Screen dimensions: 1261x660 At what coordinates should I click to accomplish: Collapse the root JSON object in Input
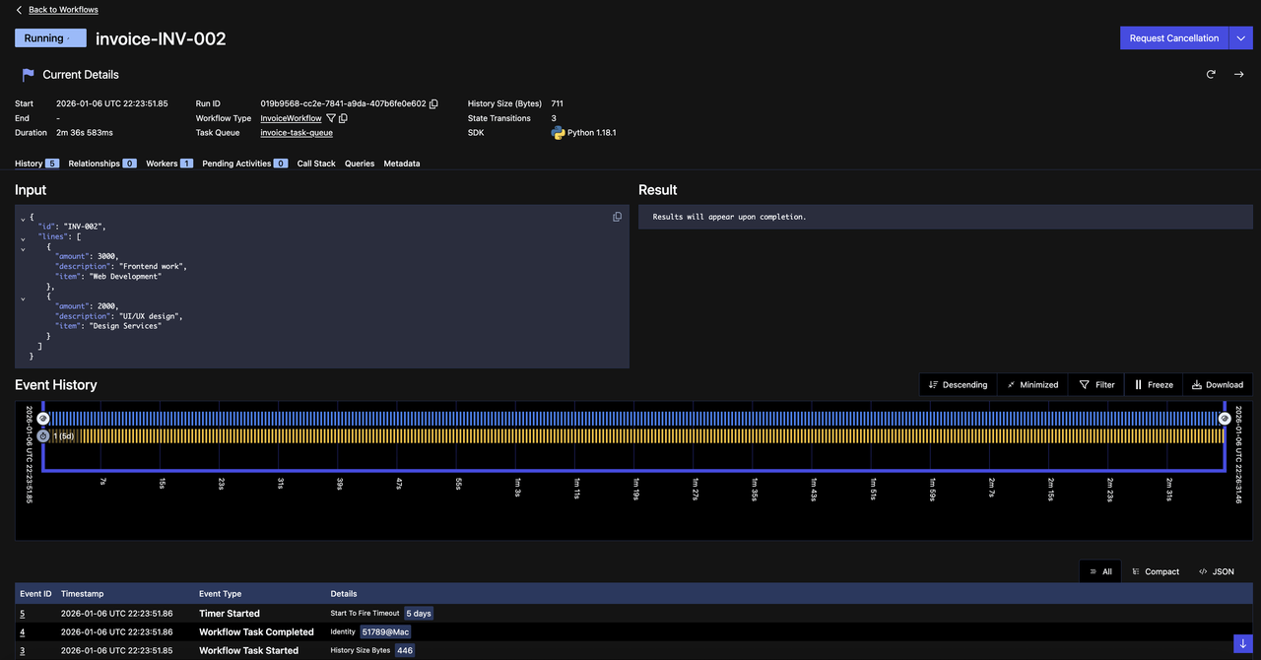coord(23,218)
